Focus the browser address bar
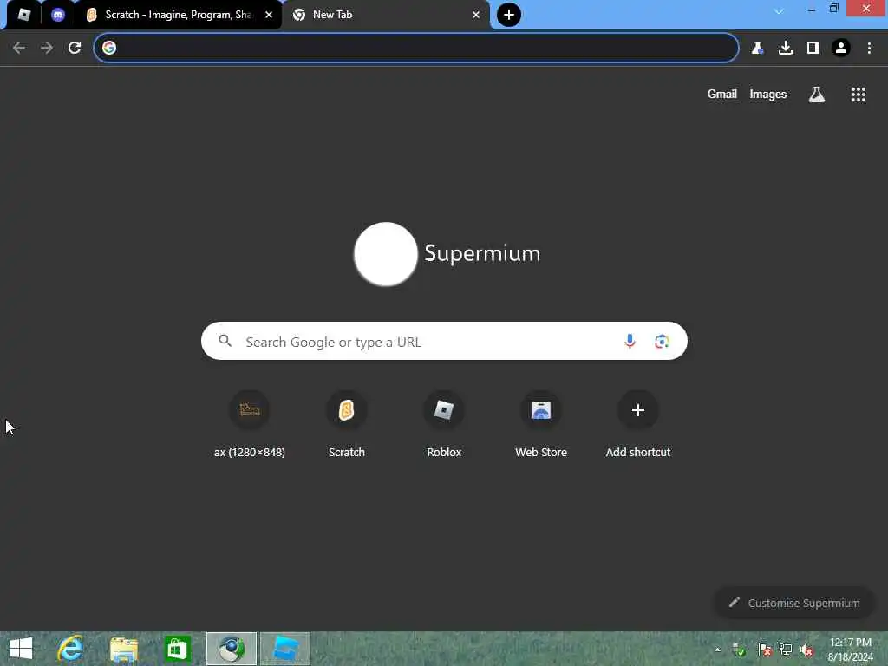The image size is (888, 666). pyautogui.click(x=416, y=48)
